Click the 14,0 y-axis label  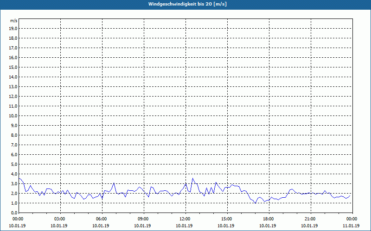[x=13, y=77]
